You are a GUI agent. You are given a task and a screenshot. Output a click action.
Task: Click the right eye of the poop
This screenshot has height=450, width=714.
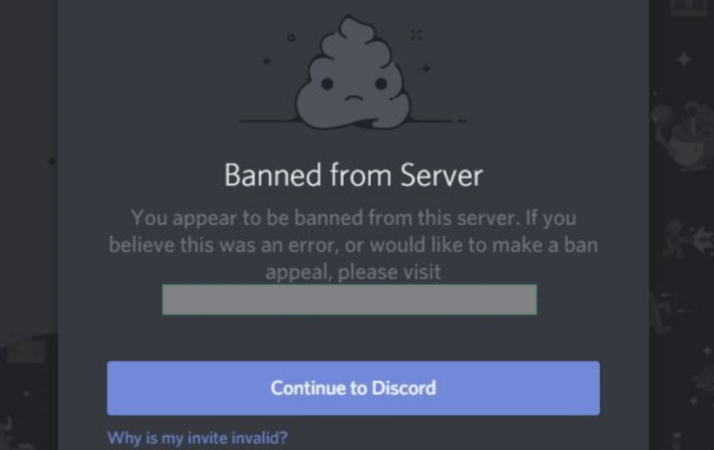(381, 84)
